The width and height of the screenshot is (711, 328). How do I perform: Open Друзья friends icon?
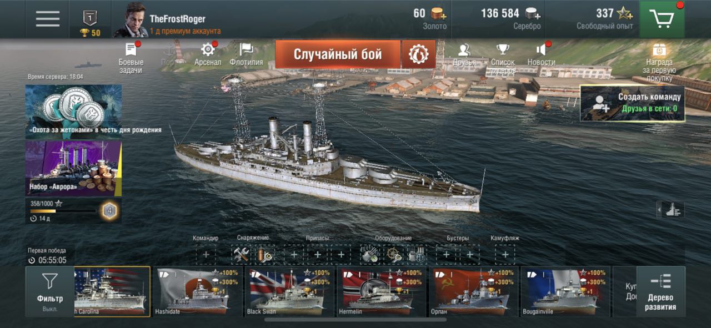tap(464, 54)
